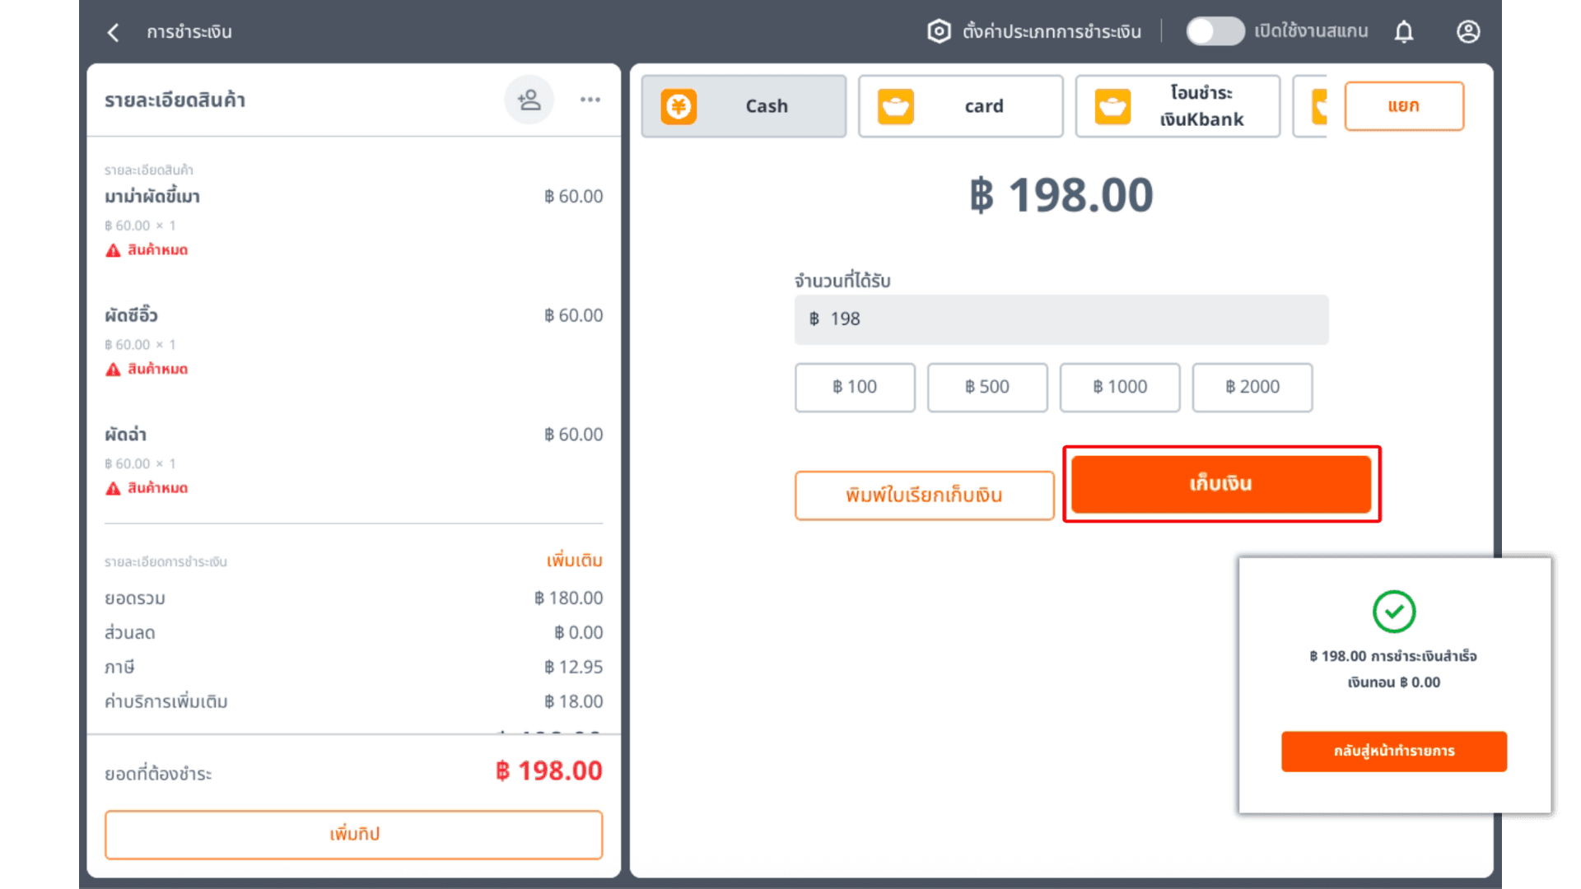The height and width of the screenshot is (889, 1581).
Task: Click the card payment wallet icon
Action: 896,106
